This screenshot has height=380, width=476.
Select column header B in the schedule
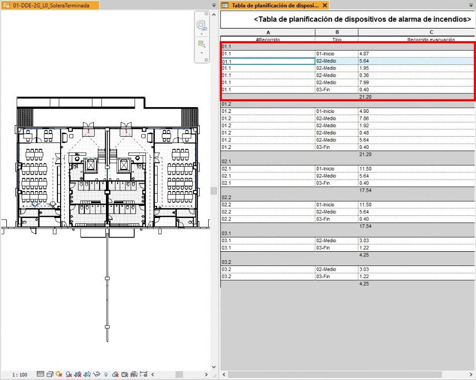click(336, 32)
